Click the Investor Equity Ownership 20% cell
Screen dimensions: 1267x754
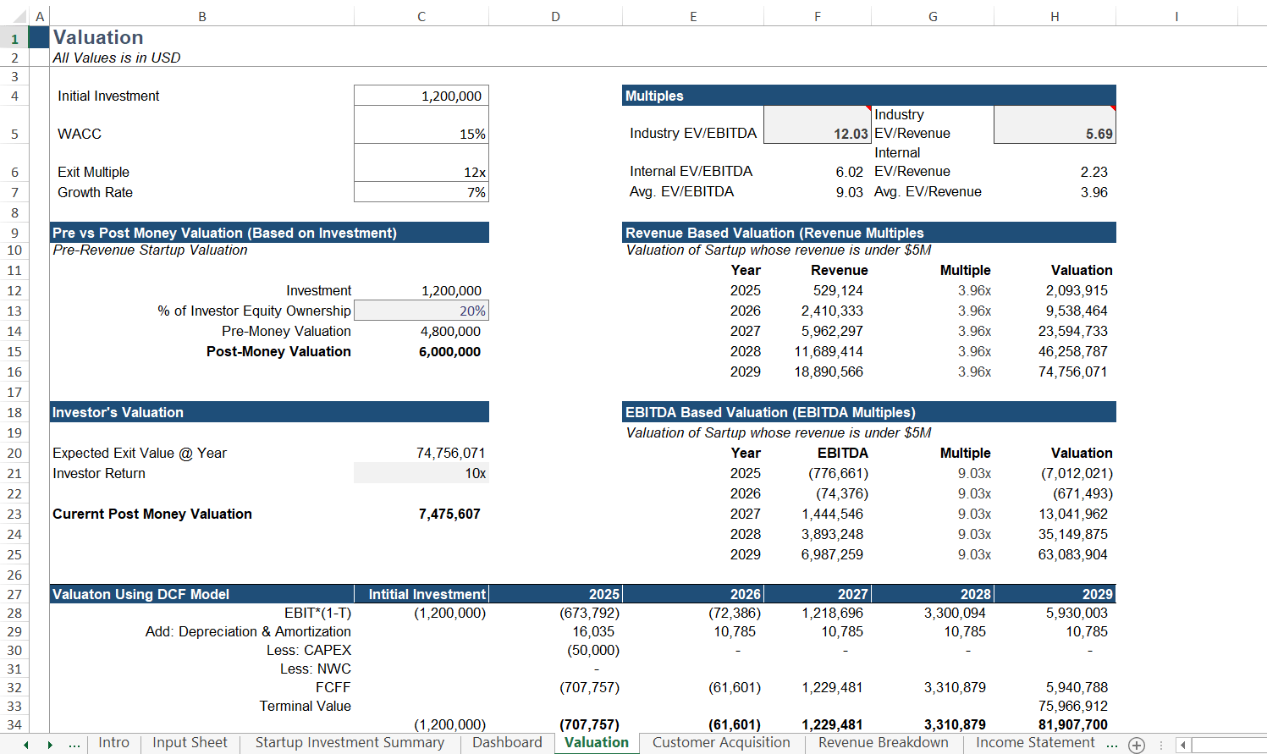click(421, 311)
